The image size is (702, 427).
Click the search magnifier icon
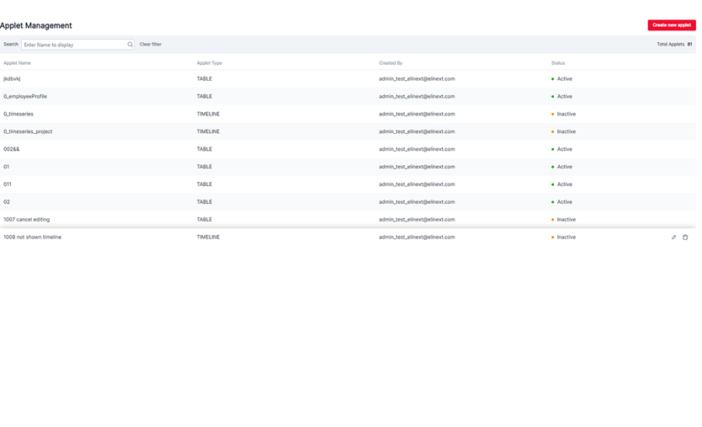pos(130,45)
